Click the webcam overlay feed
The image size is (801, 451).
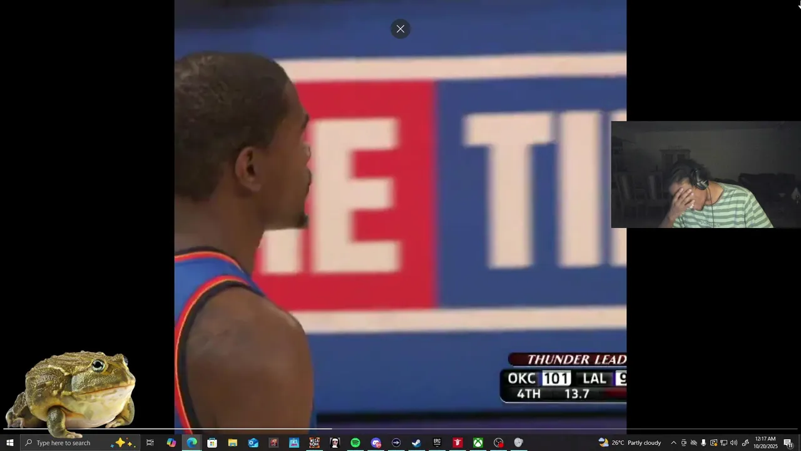coord(706,175)
